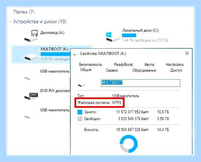Click the NTFS file system value

coord(117,103)
